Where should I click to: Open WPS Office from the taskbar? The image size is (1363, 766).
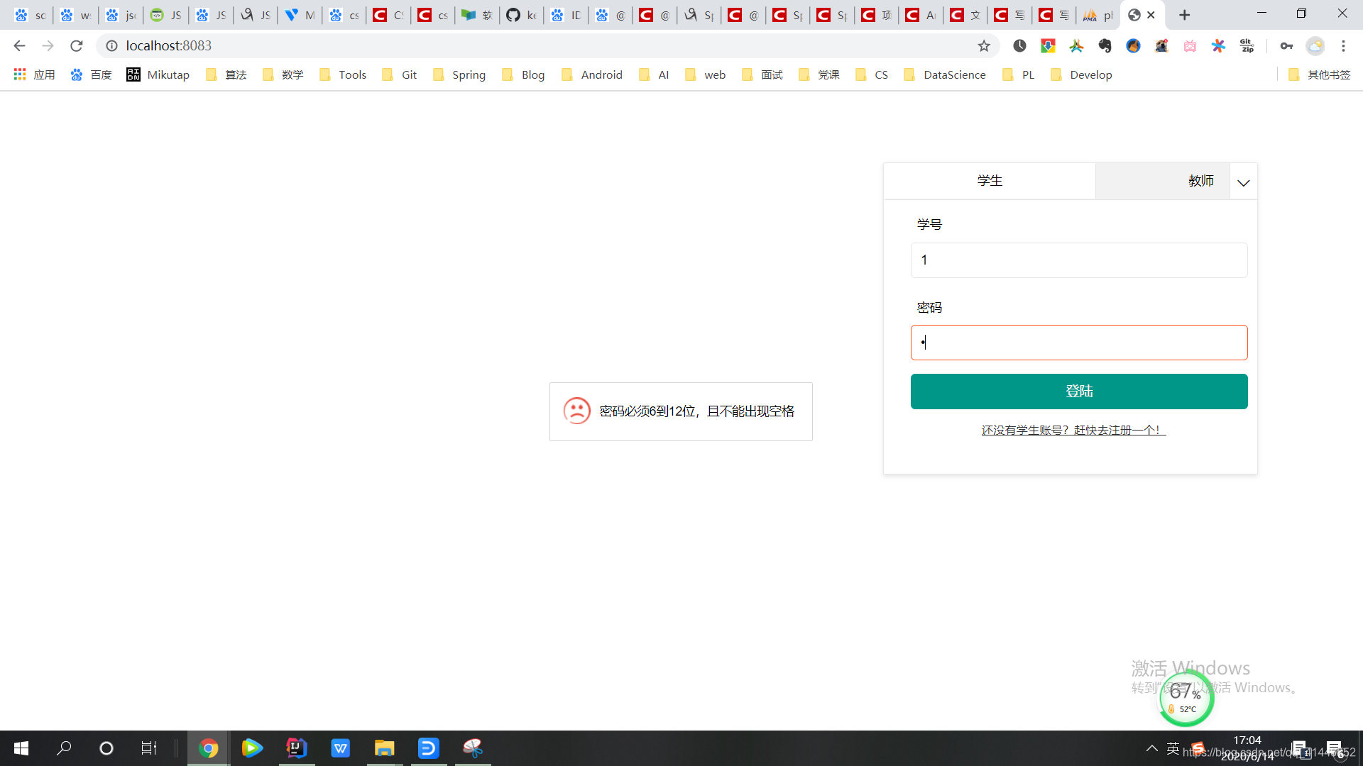[340, 748]
